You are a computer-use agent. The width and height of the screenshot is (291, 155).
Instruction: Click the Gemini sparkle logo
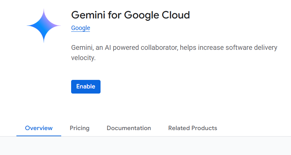pyautogui.click(x=44, y=26)
